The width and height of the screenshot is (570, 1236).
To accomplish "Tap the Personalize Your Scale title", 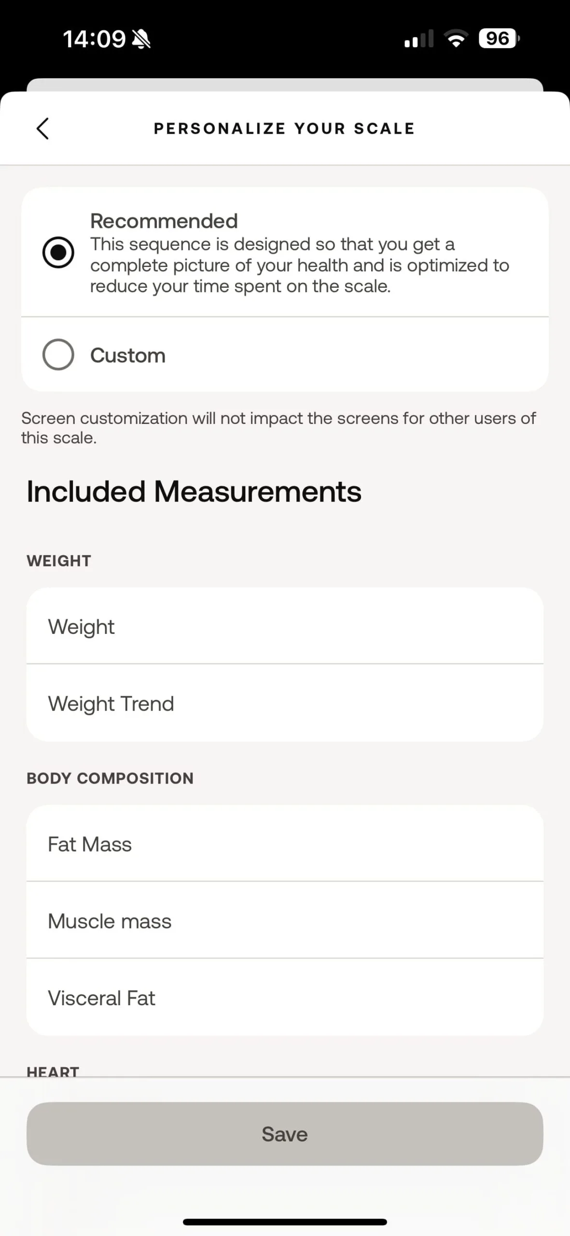I will 284,129.
